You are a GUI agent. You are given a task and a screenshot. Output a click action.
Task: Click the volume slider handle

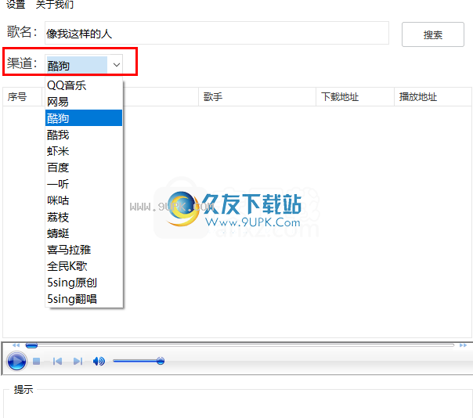coord(161,361)
